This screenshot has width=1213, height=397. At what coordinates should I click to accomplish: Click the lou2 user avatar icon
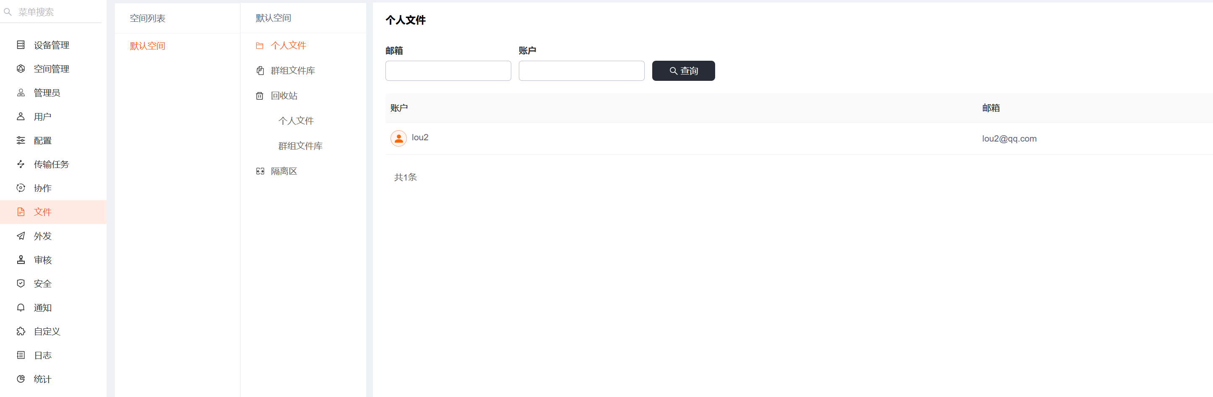point(398,138)
